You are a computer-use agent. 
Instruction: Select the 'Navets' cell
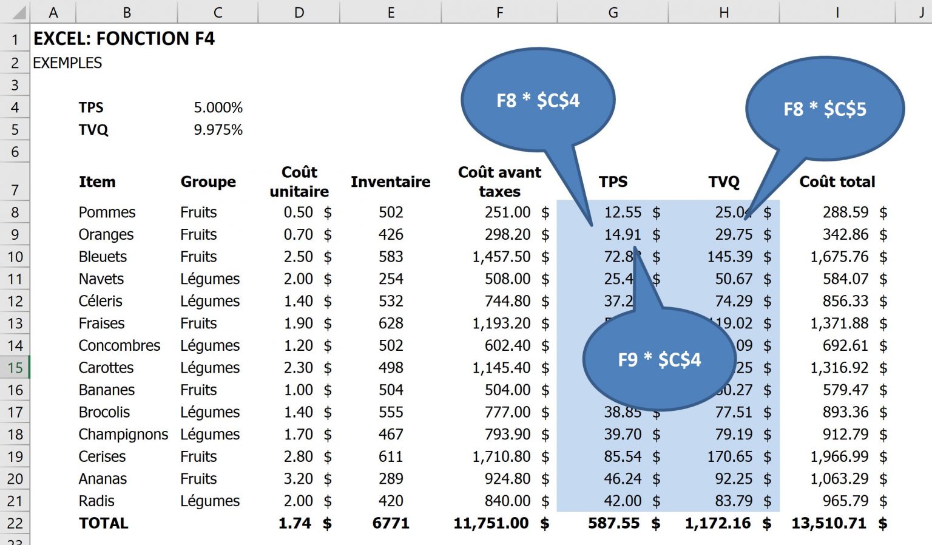pyautogui.click(x=127, y=279)
